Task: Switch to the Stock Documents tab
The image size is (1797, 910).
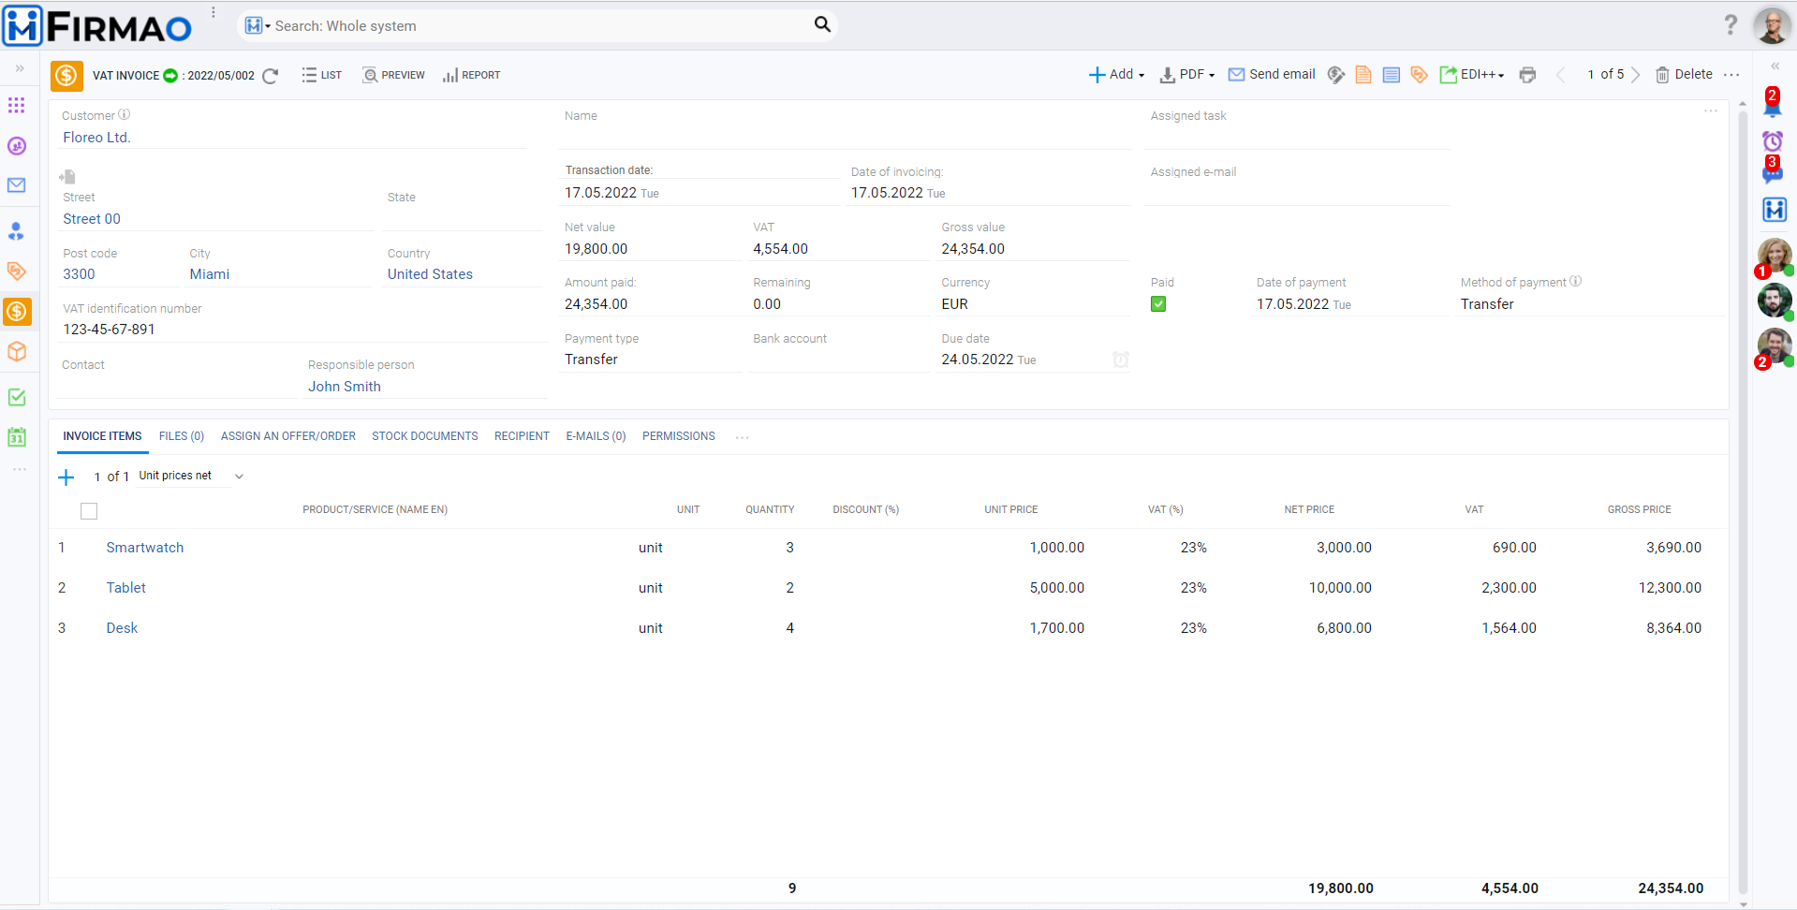Action: point(424,436)
